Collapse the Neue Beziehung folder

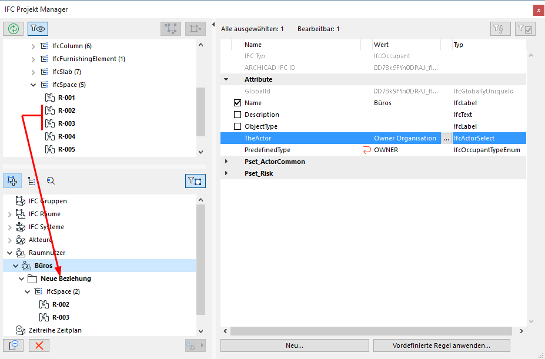pyautogui.click(x=22, y=279)
